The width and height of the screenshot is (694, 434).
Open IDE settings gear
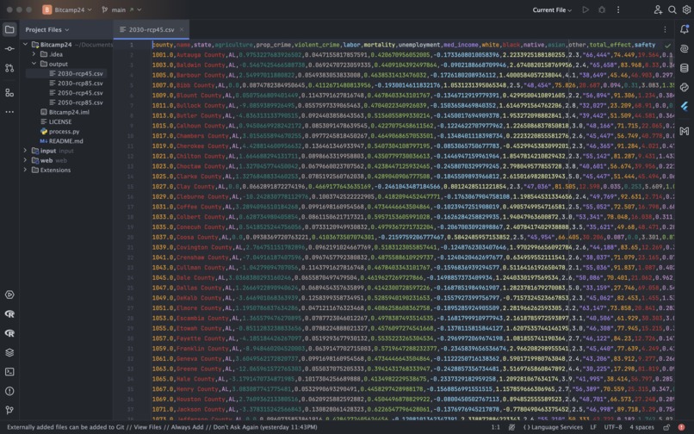pyautogui.click(x=686, y=9)
